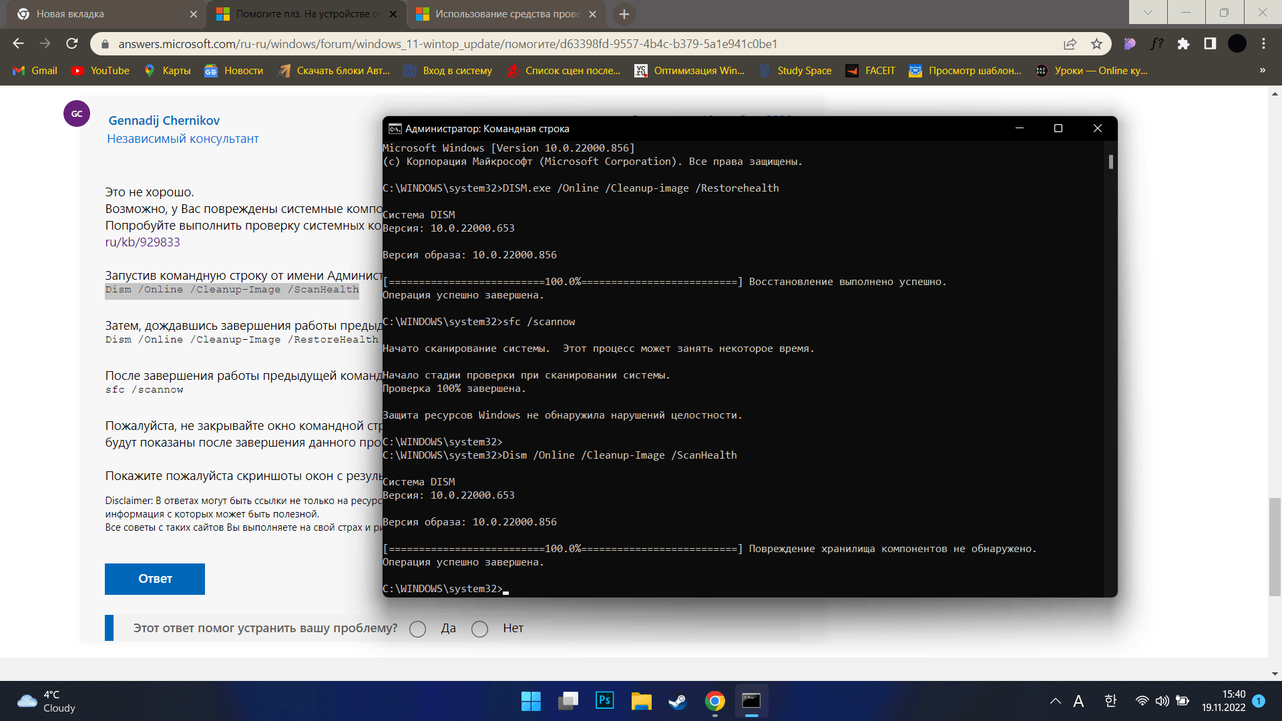Open the Chrome tab search dropdown

click(x=1148, y=12)
